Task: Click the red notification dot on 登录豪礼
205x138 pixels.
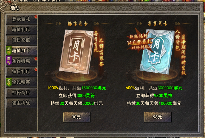Action: 36,17
